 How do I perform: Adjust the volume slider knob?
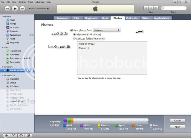point(35,9)
